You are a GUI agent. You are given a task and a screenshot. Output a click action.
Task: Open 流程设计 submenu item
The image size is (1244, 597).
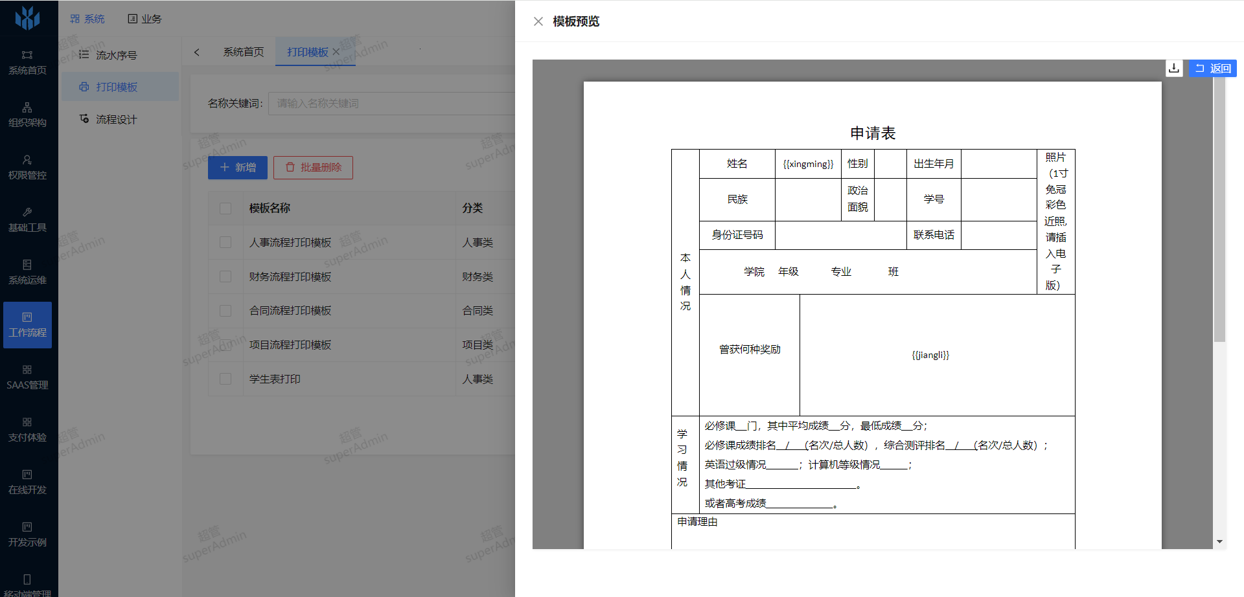(120, 119)
